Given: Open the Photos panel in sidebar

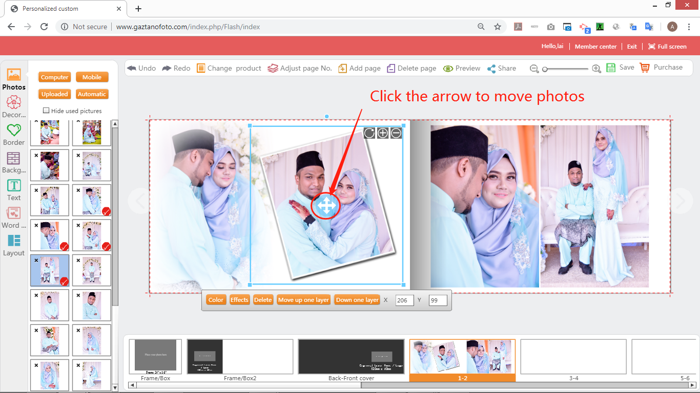Looking at the screenshot, I should pyautogui.click(x=14, y=79).
